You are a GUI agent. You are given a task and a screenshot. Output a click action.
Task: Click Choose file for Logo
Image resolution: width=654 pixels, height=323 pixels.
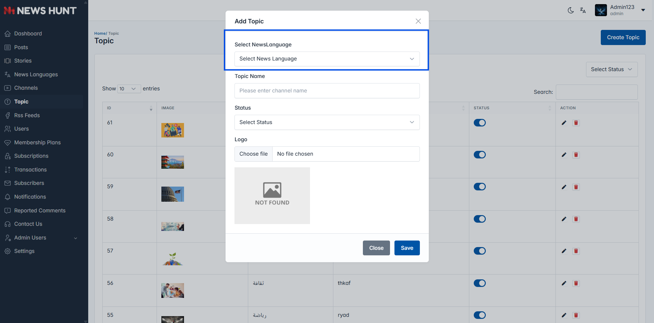coord(253,154)
